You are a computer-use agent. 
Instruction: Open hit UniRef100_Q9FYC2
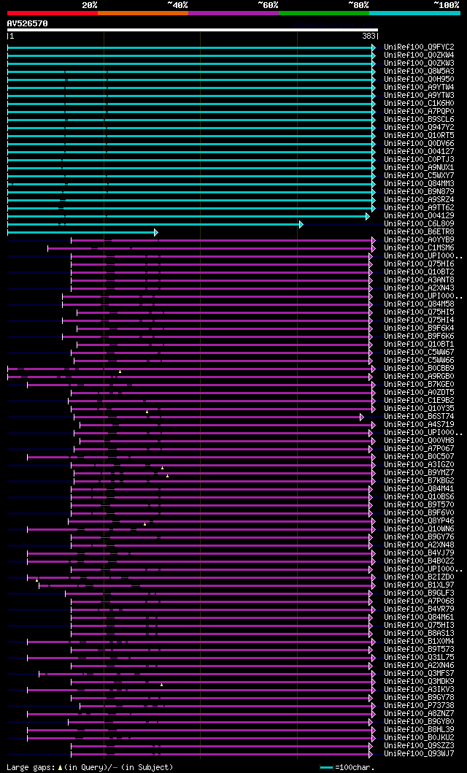[420, 47]
